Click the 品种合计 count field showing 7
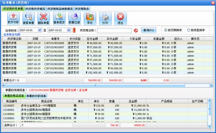This screenshot has width=216, height=133. tap(47, 125)
